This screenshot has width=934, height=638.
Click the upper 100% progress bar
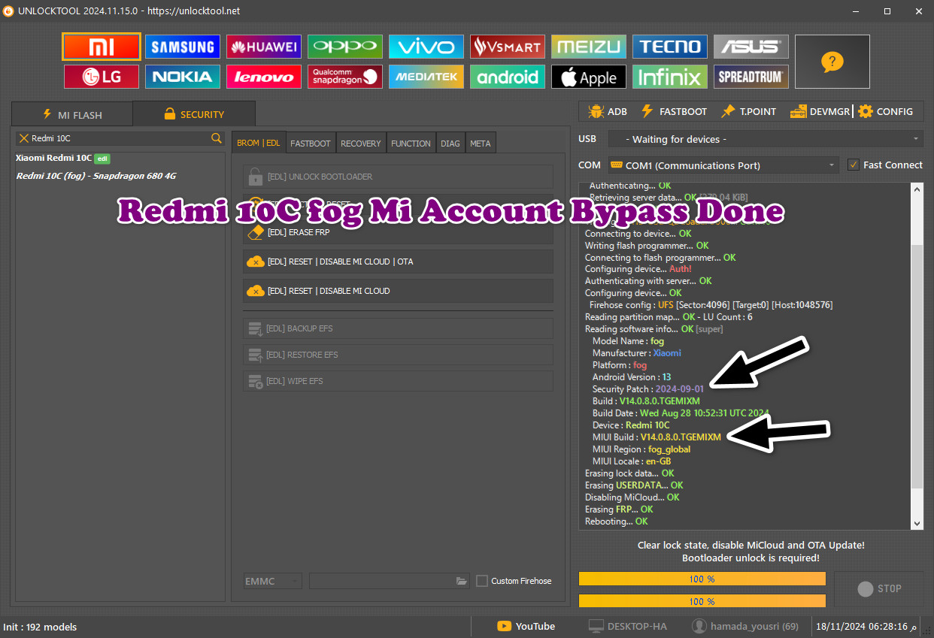[x=702, y=579]
